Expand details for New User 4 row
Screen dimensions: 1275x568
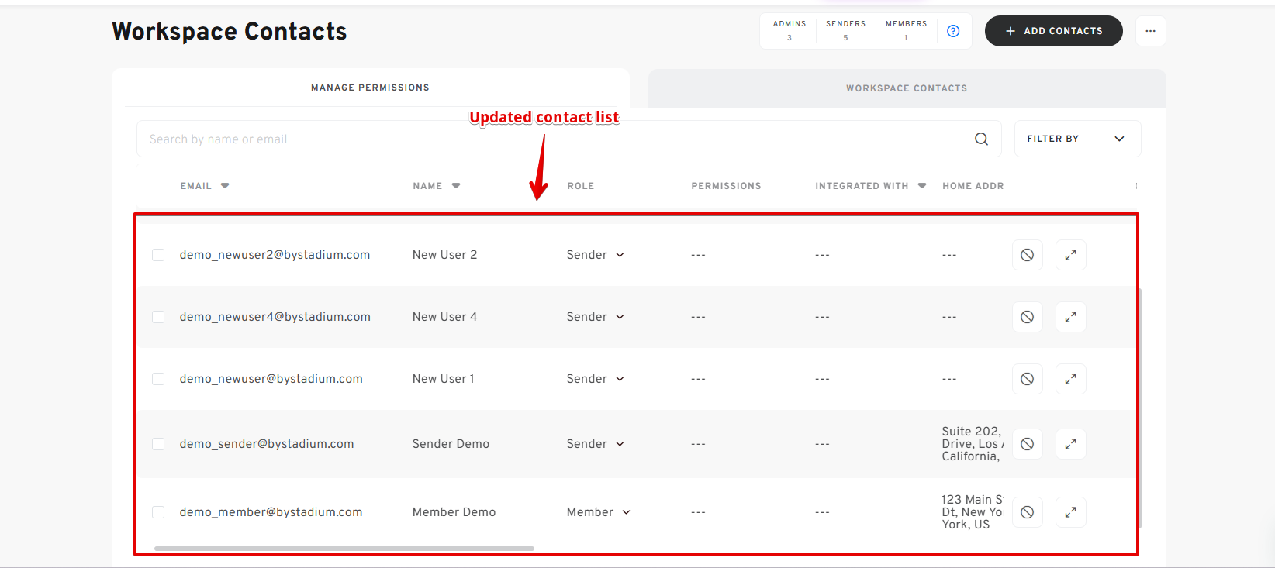[1070, 317]
